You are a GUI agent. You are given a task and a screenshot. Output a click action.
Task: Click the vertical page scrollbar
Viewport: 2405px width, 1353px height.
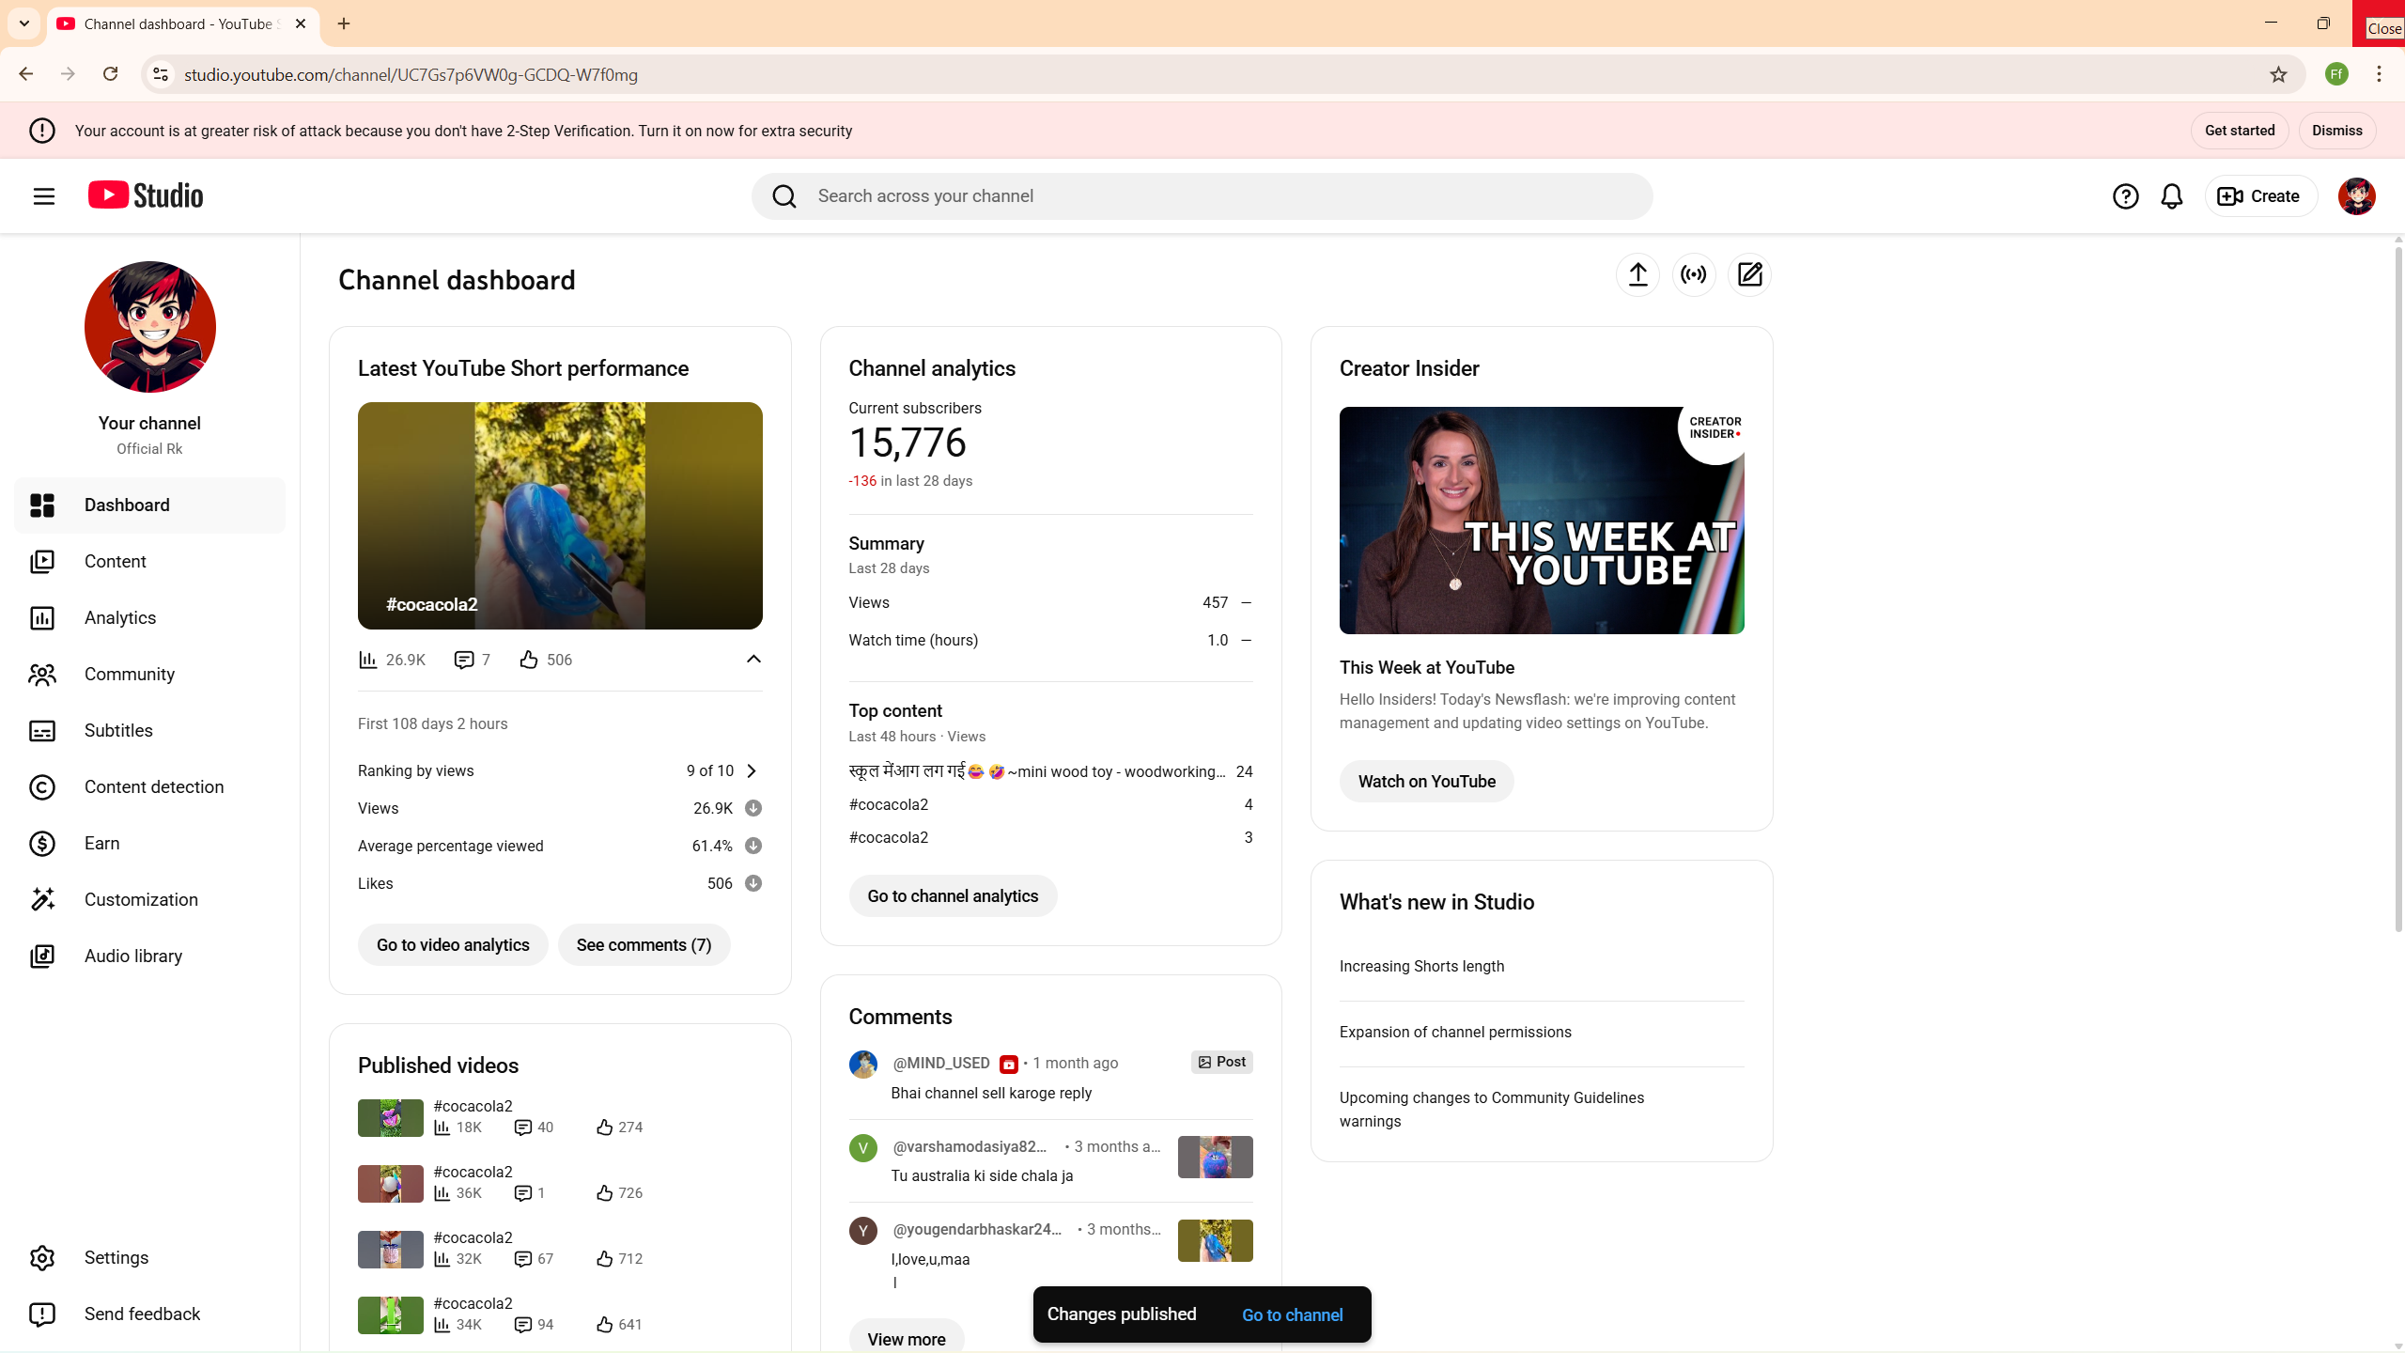(2397, 583)
